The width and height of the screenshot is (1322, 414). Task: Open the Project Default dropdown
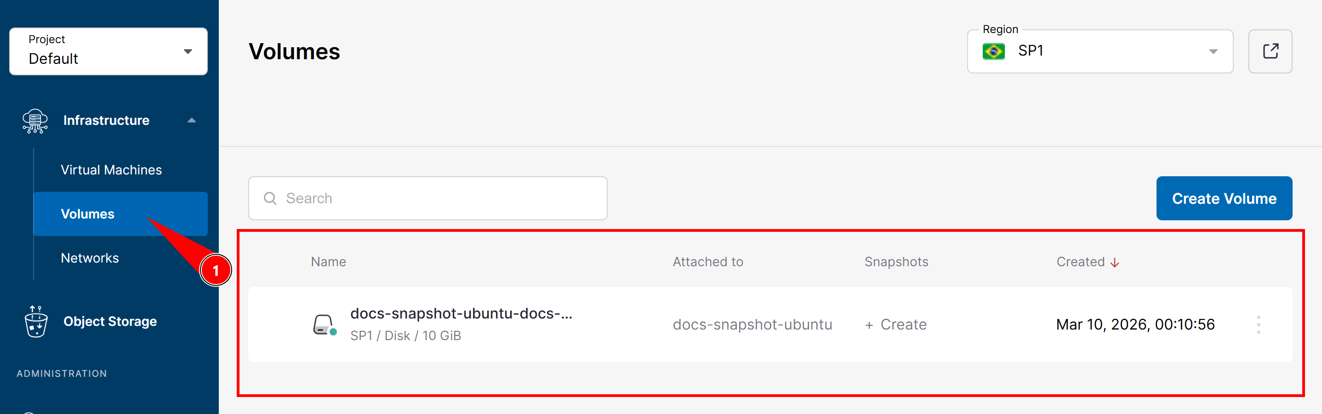click(x=108, y=51)
